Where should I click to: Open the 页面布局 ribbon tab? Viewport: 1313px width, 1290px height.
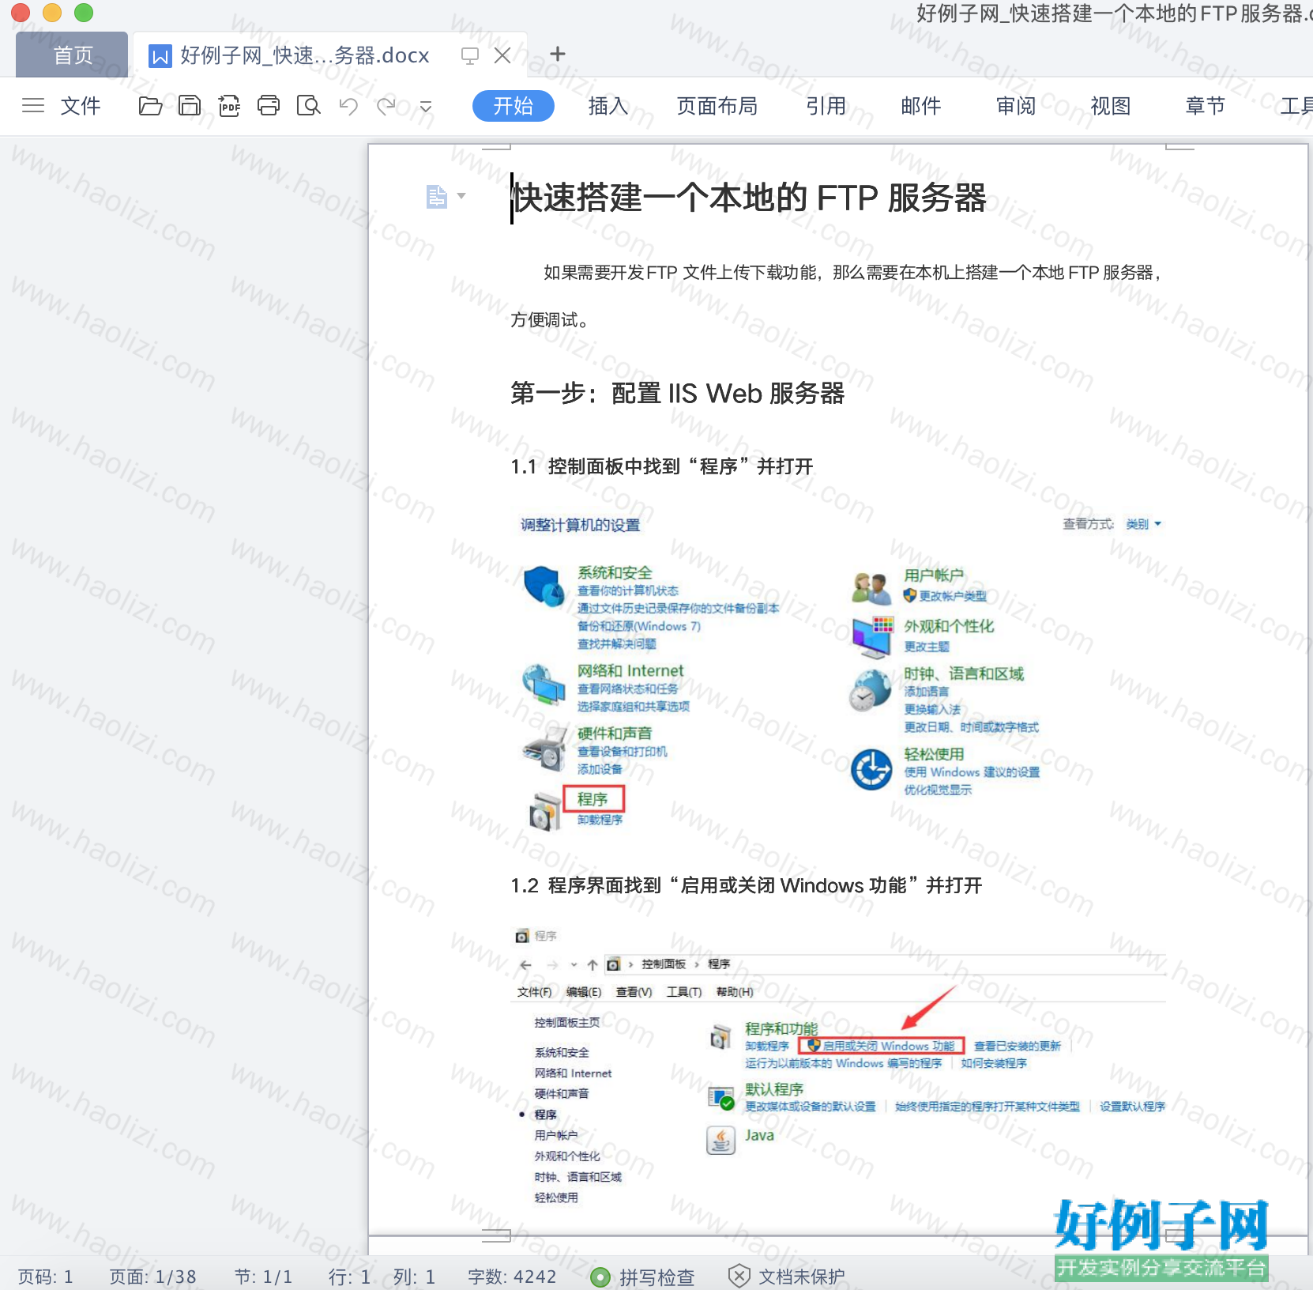click(717, 106)
